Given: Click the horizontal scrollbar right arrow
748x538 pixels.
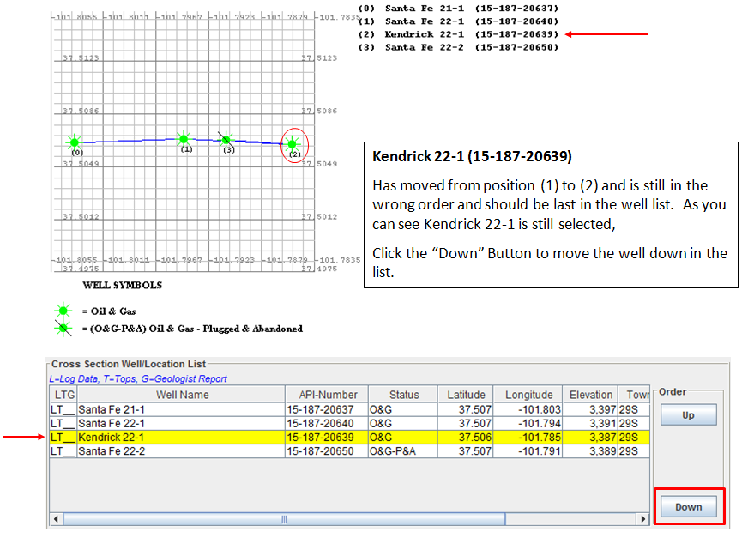Looking at the screenshot, I should (643, 519).
